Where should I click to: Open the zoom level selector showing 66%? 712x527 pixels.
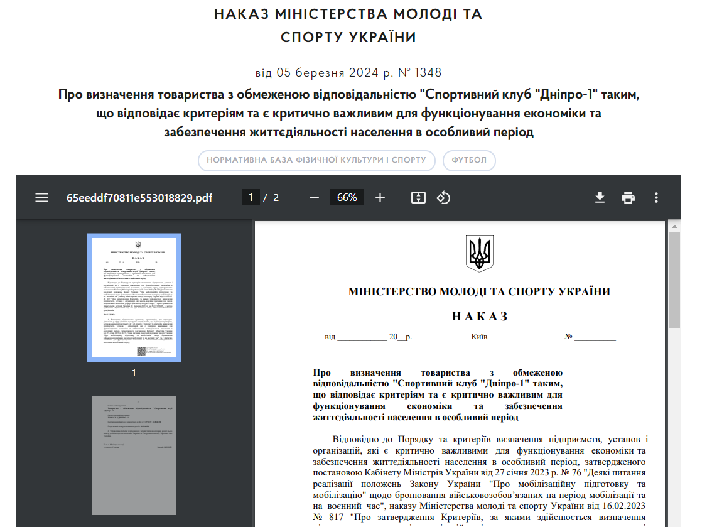point(347,197)
